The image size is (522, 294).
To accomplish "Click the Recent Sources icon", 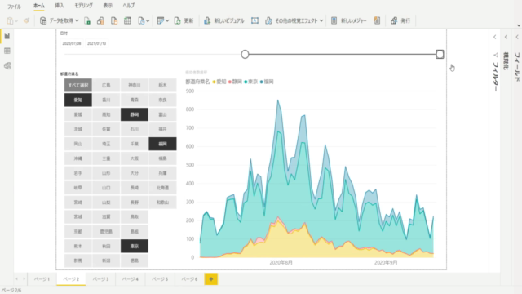I will pyautogui.click(x=141, y=20).
